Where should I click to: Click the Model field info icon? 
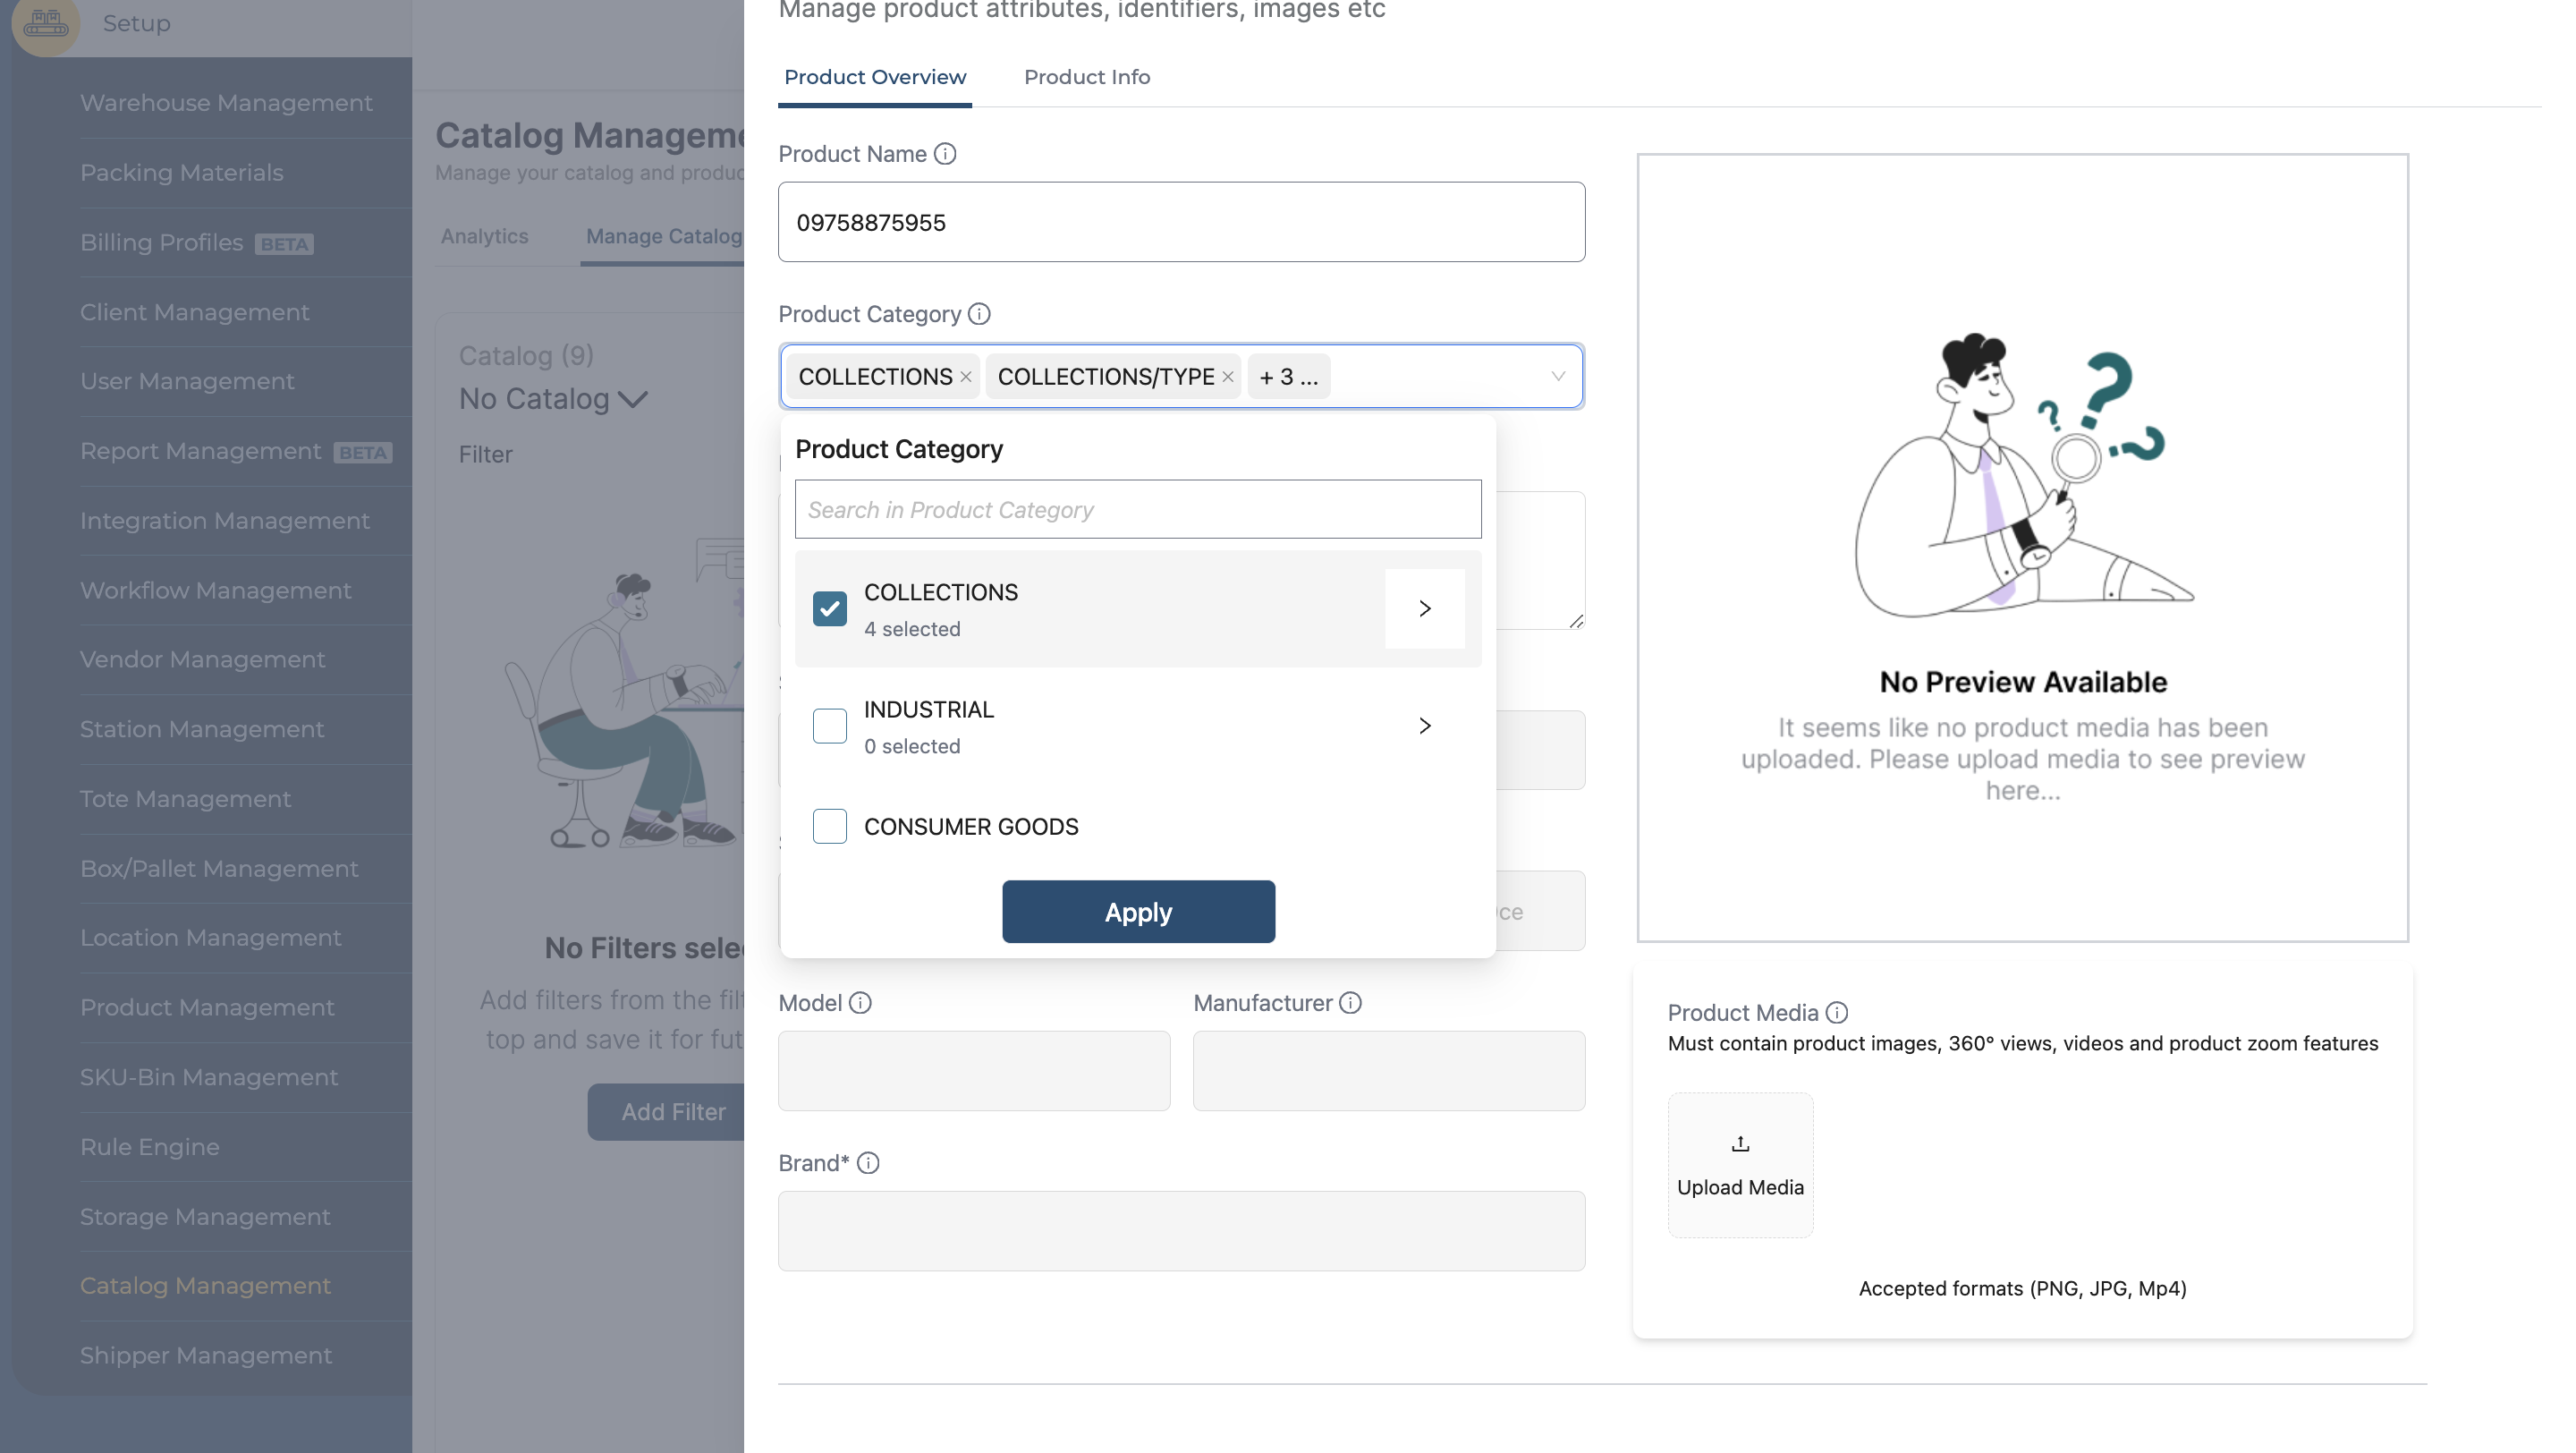tap(860, 1003)
